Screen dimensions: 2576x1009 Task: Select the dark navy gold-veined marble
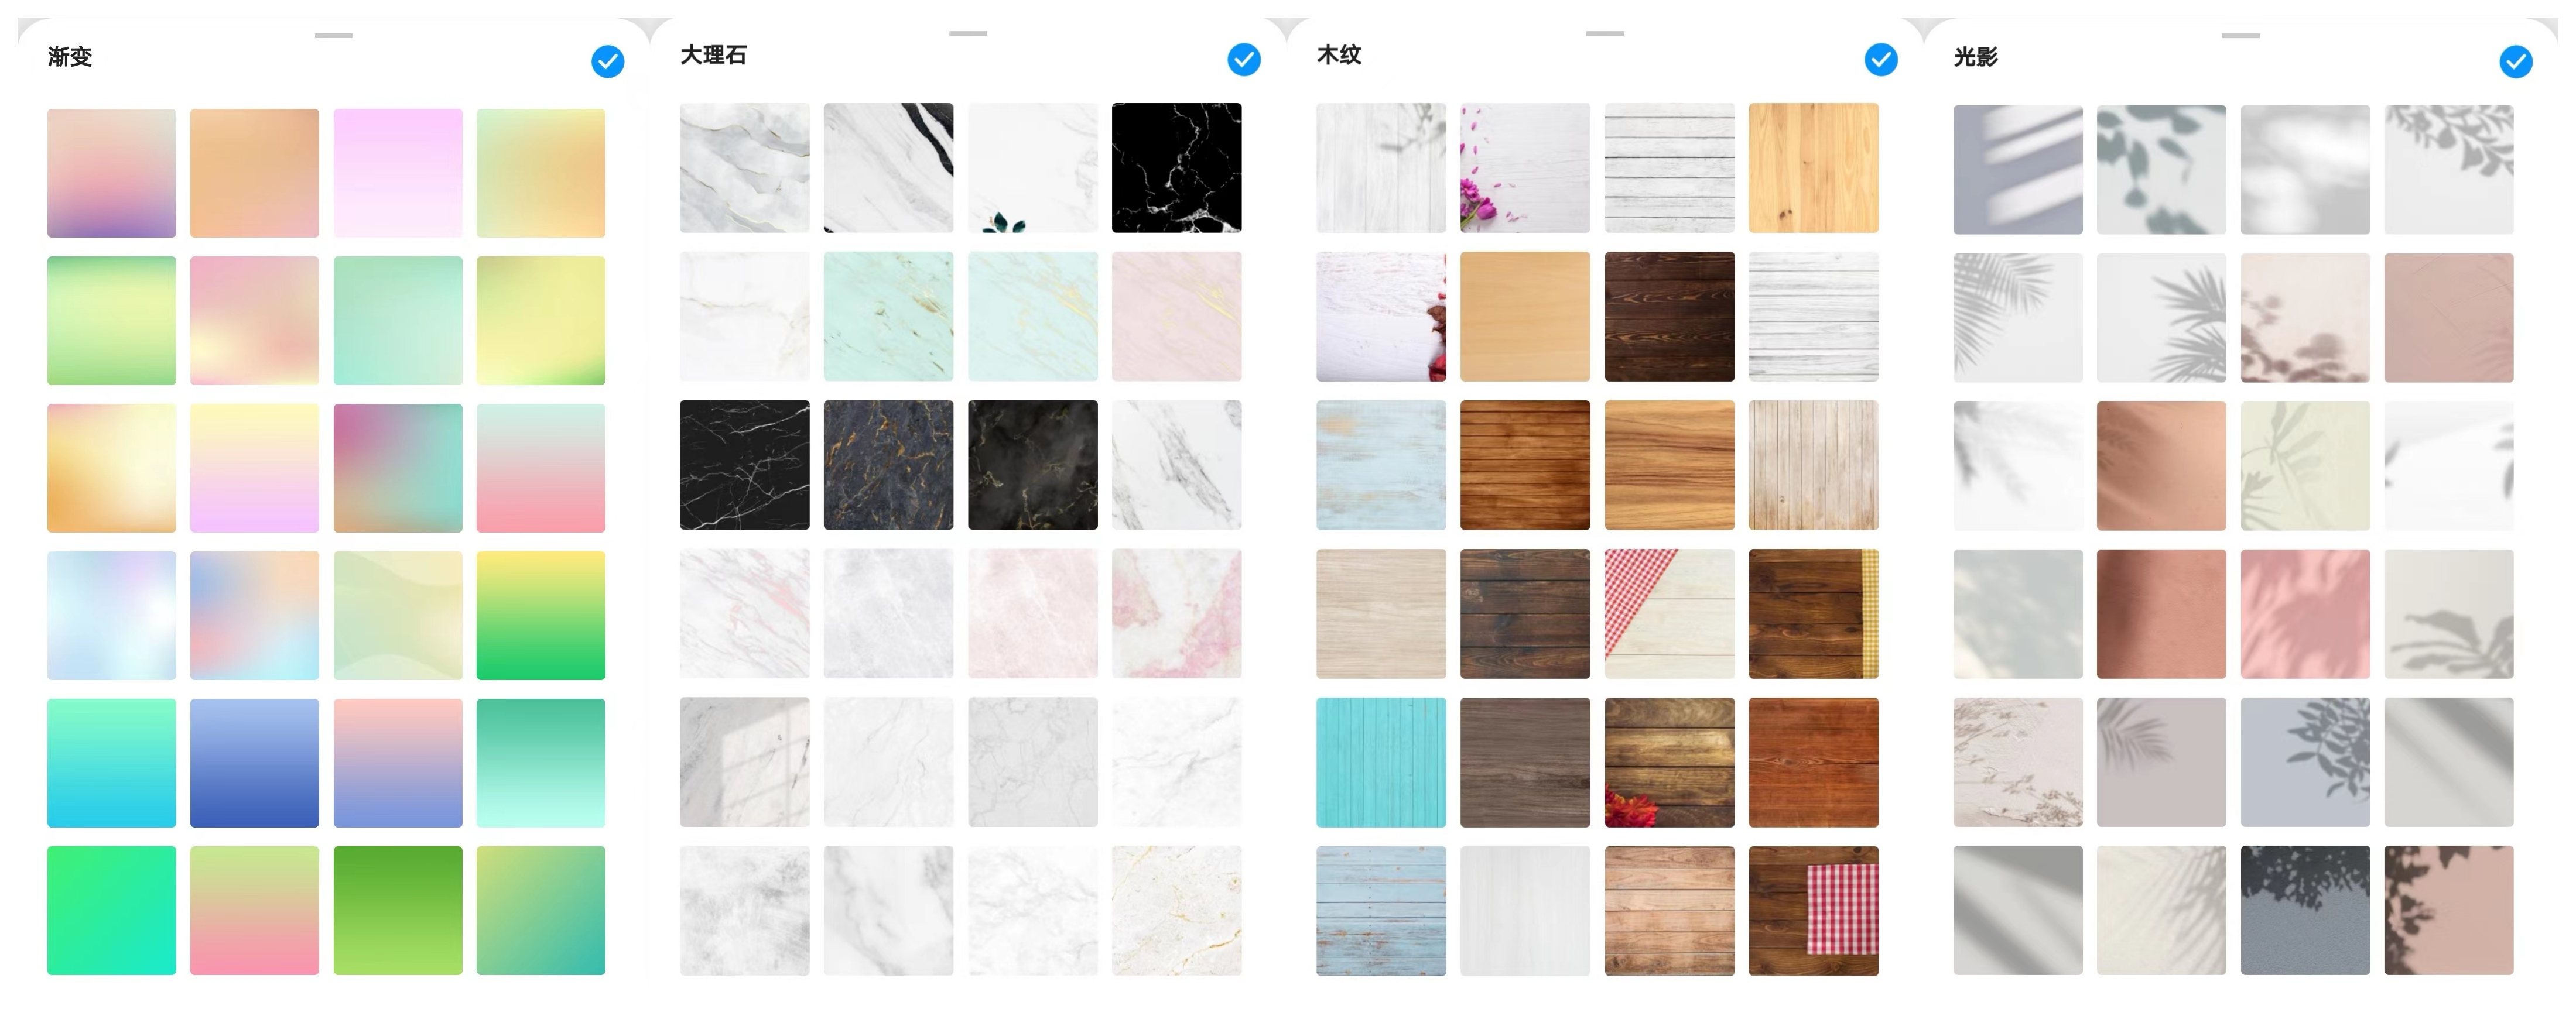point(888,465)
